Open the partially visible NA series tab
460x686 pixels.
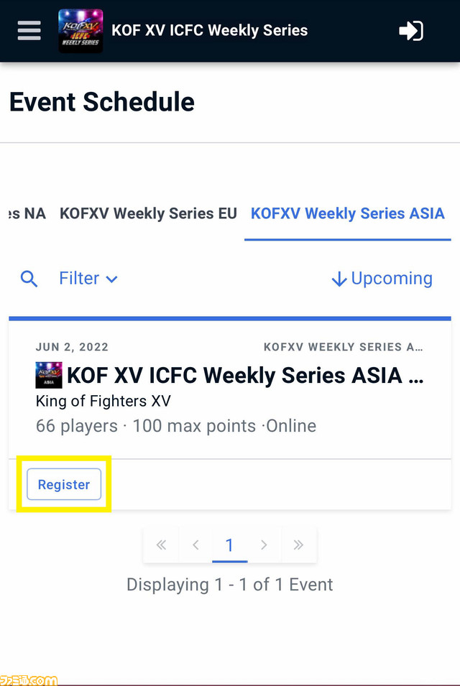[22, 213]
